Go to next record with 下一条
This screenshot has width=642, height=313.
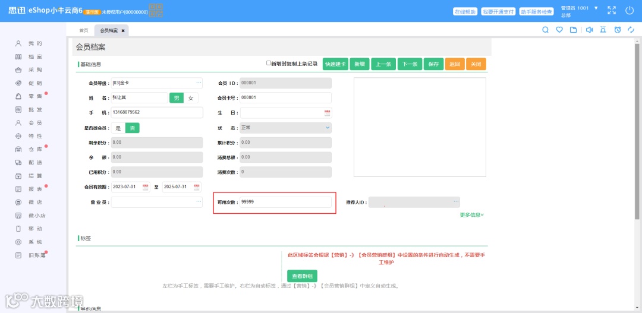tap(410, 64)
